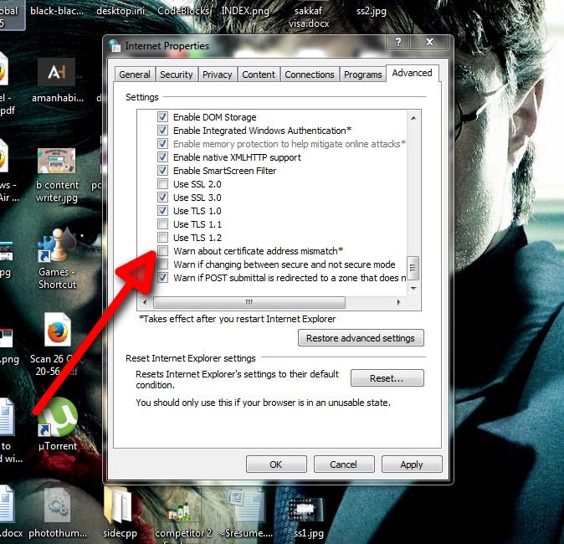The image size is (564, 544).
Task: Open the amanhabi desktop icon
Action: (x=57, y=72)
